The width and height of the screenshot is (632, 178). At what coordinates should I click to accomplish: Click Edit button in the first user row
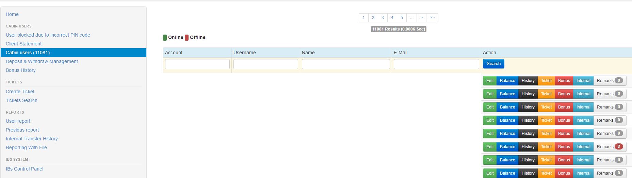tap(490, 81)
